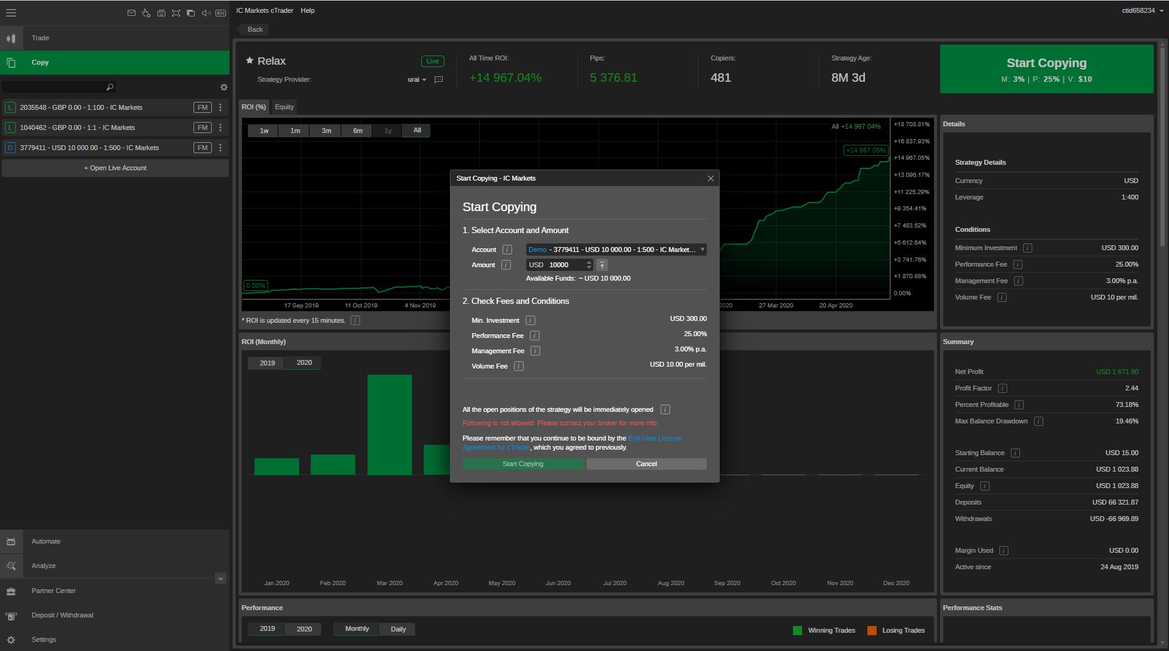Viewport: 1169px width, 651px height.
Task: Open options menu for account 2035548
Action: point(220,107)
